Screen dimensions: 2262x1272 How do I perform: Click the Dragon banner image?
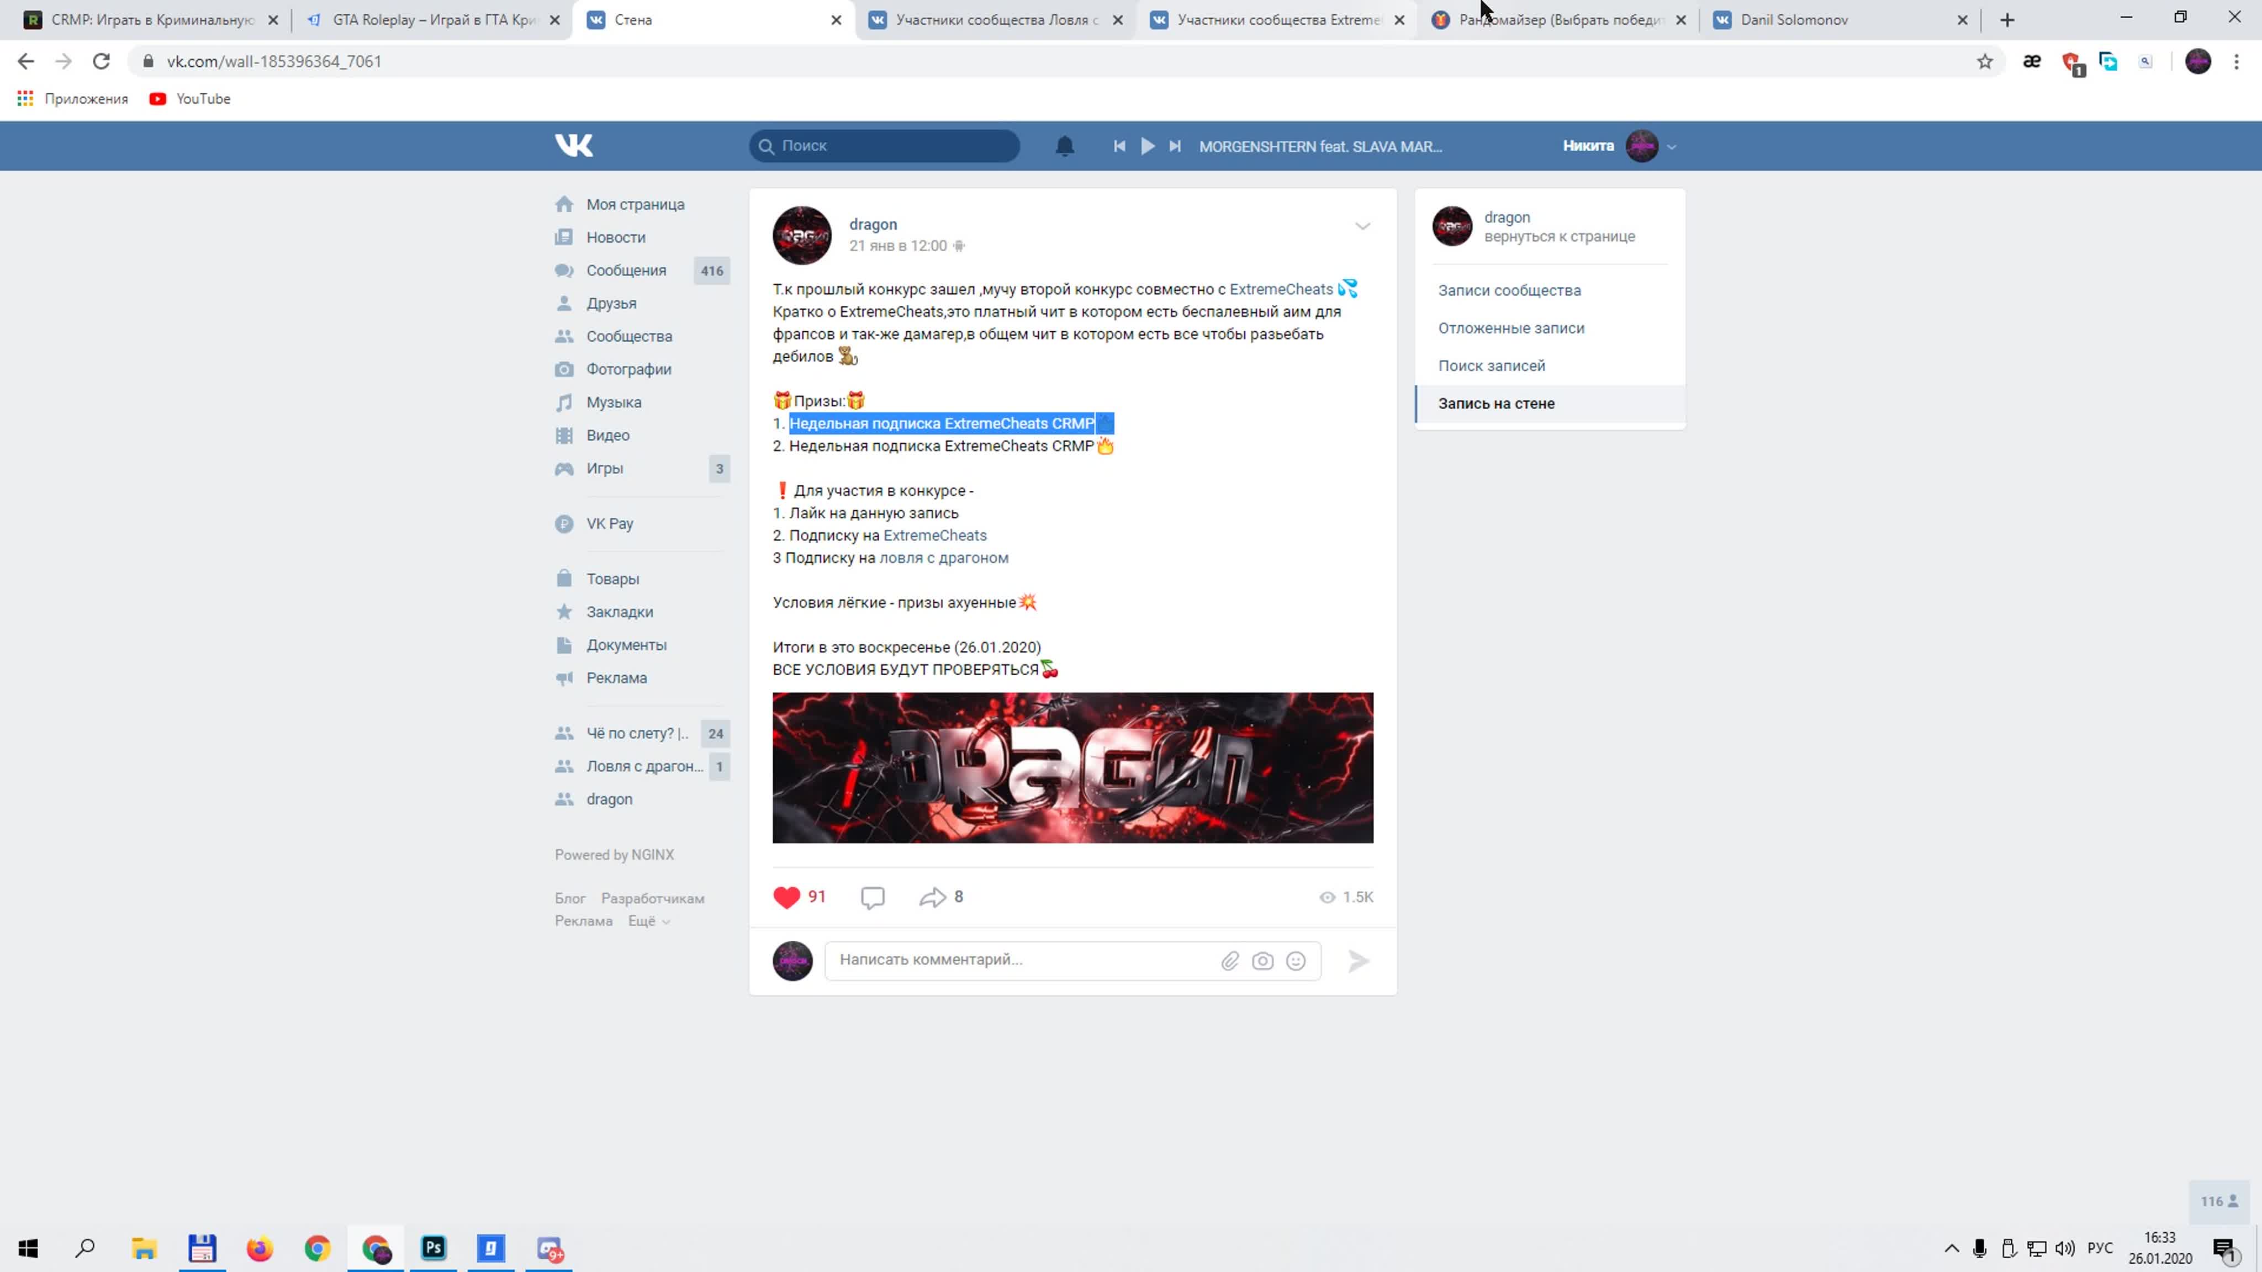(x=1072, y=768)
